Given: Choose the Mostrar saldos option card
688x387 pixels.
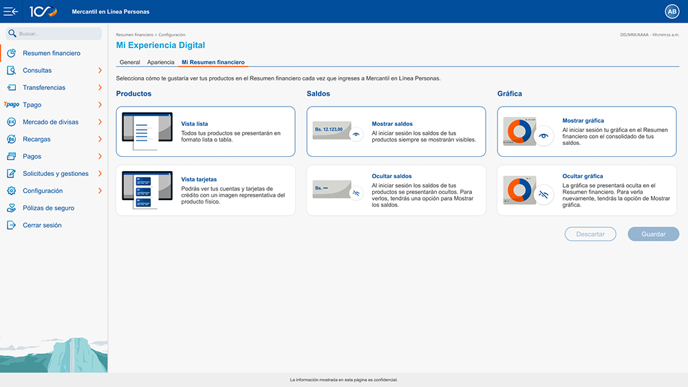Looking at the screenshot, I should point(396,131).
